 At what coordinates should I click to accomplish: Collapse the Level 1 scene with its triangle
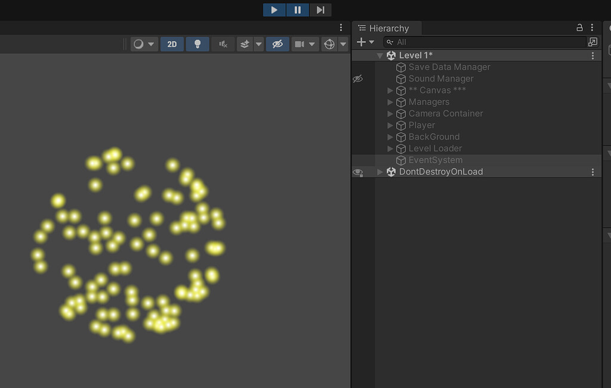click(x=380, y=55)
